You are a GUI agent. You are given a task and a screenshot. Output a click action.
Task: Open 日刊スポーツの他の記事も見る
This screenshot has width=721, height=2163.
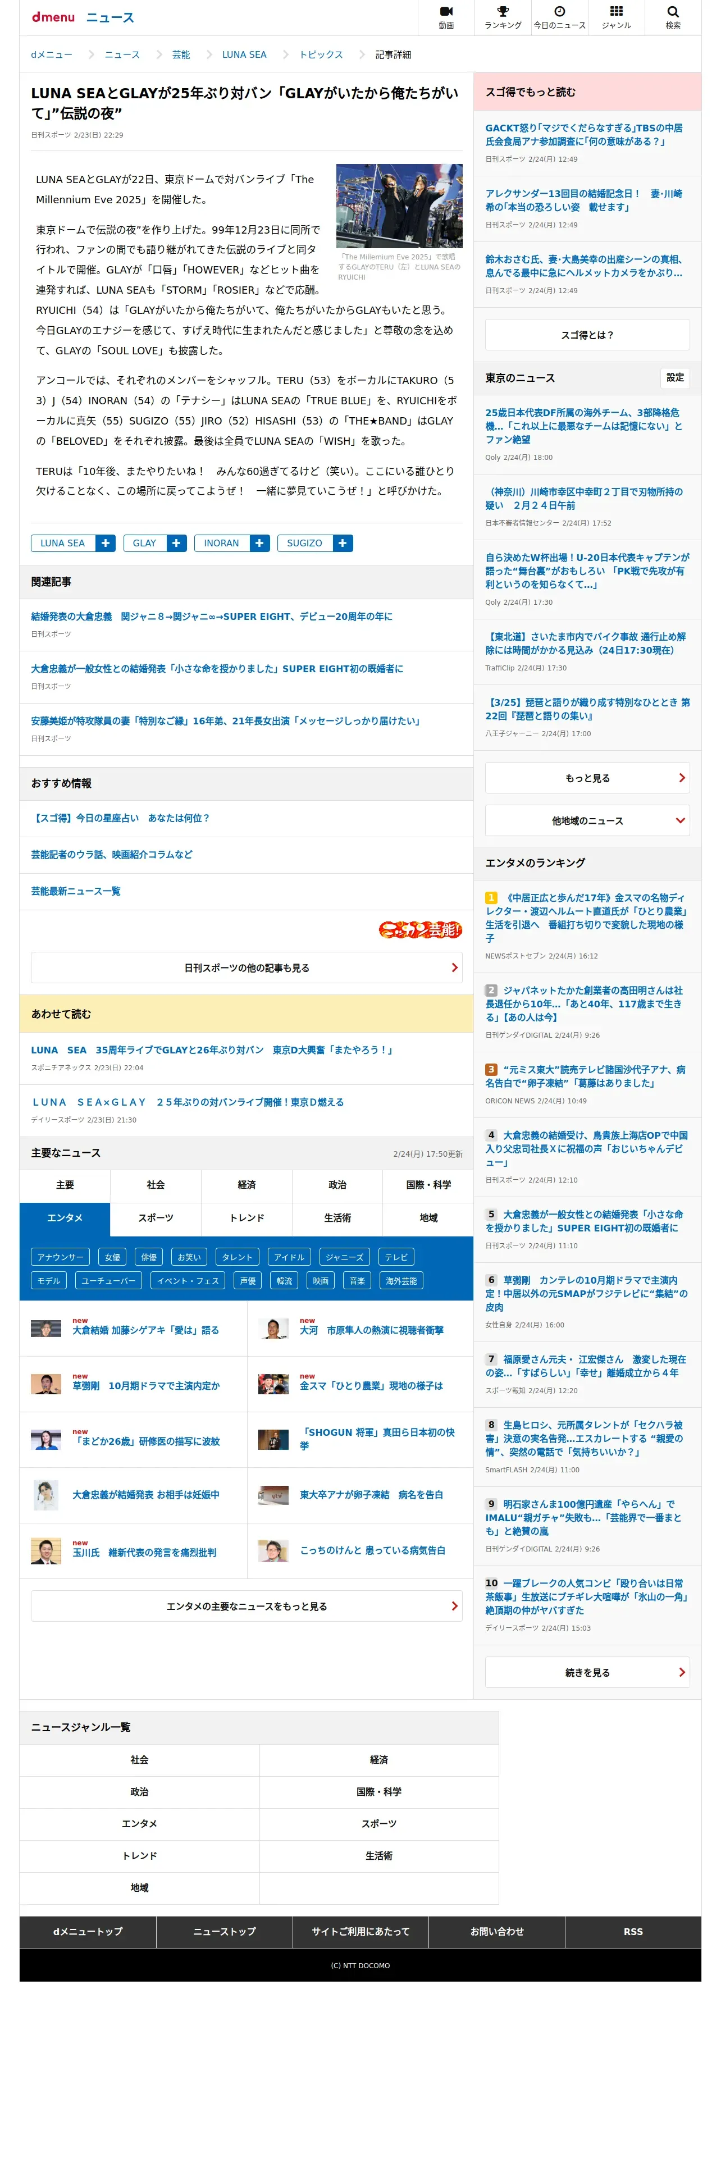pos(247,968)
